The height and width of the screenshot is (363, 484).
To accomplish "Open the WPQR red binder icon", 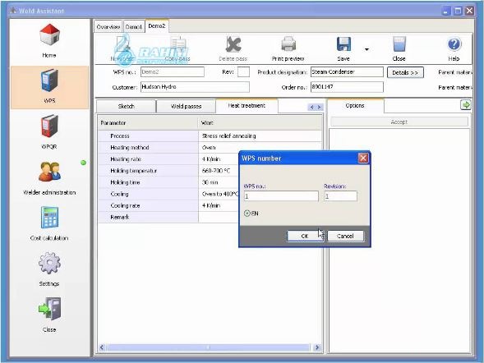I will pos(49,126).
